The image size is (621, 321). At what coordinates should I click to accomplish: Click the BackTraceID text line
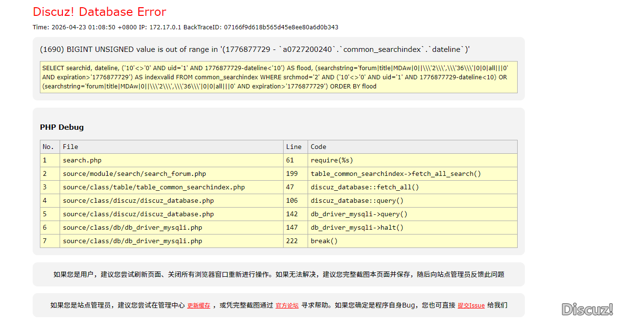(185, 27)
